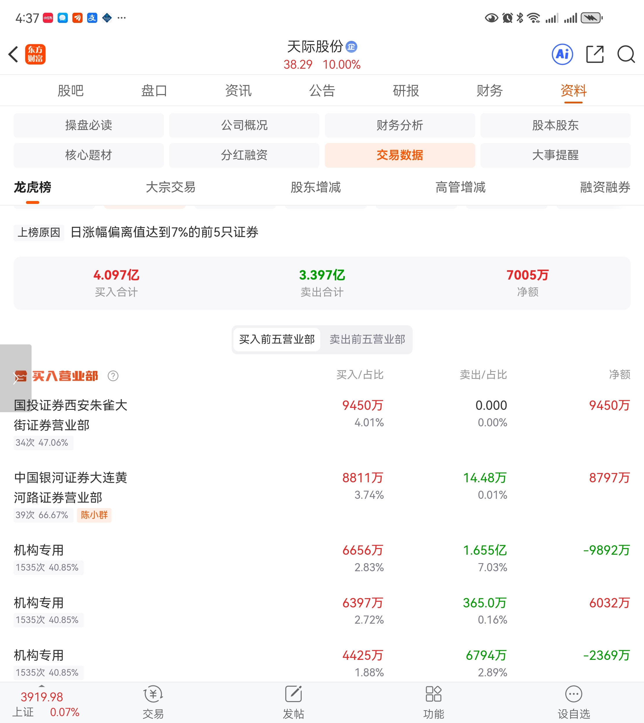Image resolution: width=644 pixels, height=723 pixels.
Task: Tap the back arrow icon
Action: click(13, 54)
